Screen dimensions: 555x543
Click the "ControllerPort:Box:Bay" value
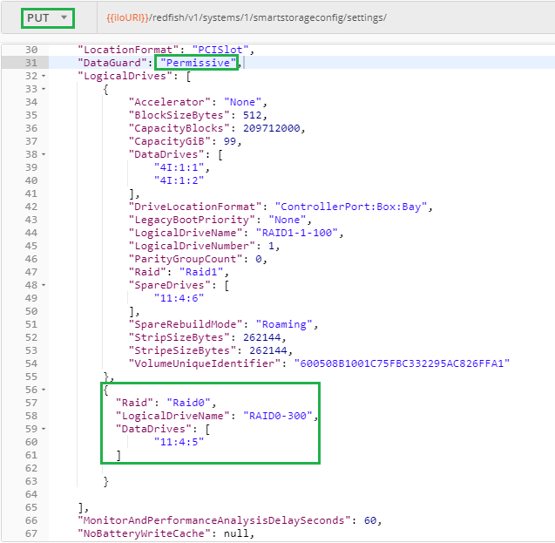tap(351, 207)
